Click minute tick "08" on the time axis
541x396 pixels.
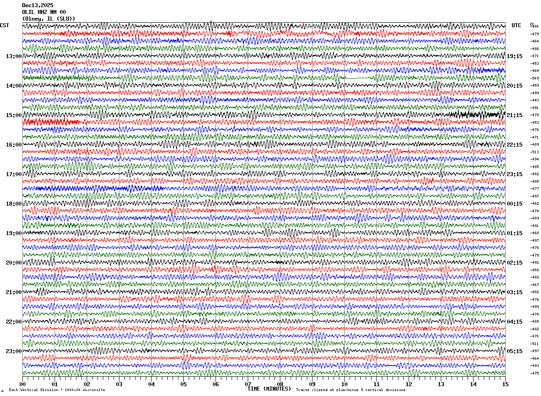click(280, 384)
